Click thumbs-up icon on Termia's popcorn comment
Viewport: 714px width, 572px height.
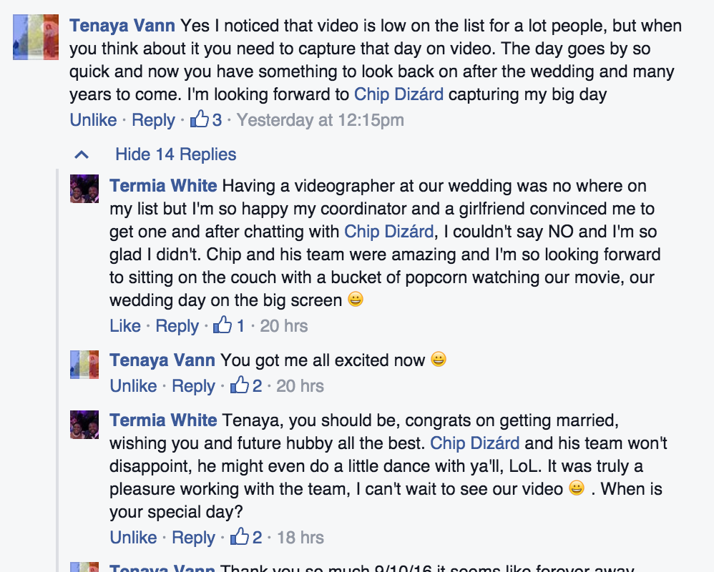pos(222,325)
